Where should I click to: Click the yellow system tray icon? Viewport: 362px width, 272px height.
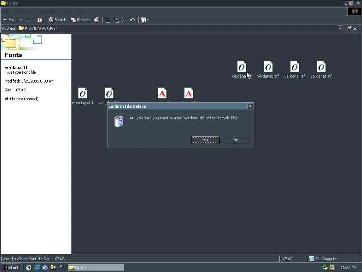tap(332, 267)
